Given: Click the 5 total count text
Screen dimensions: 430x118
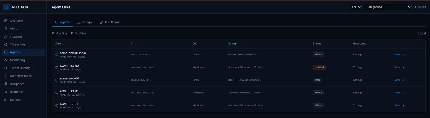Looking at the screenshot, I should click(421, 33).
